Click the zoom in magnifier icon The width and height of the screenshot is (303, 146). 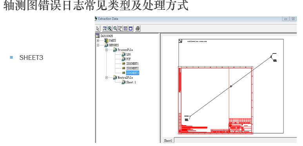click(x=110, y=29)
